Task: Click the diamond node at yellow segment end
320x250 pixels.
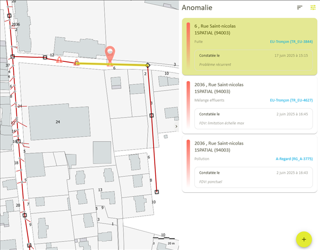Action: tap(148, 65)
